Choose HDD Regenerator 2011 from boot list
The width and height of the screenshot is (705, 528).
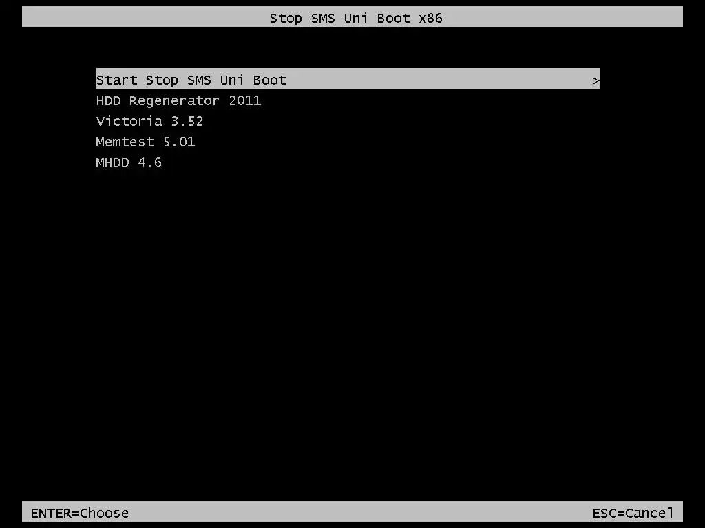click(178, 100)
